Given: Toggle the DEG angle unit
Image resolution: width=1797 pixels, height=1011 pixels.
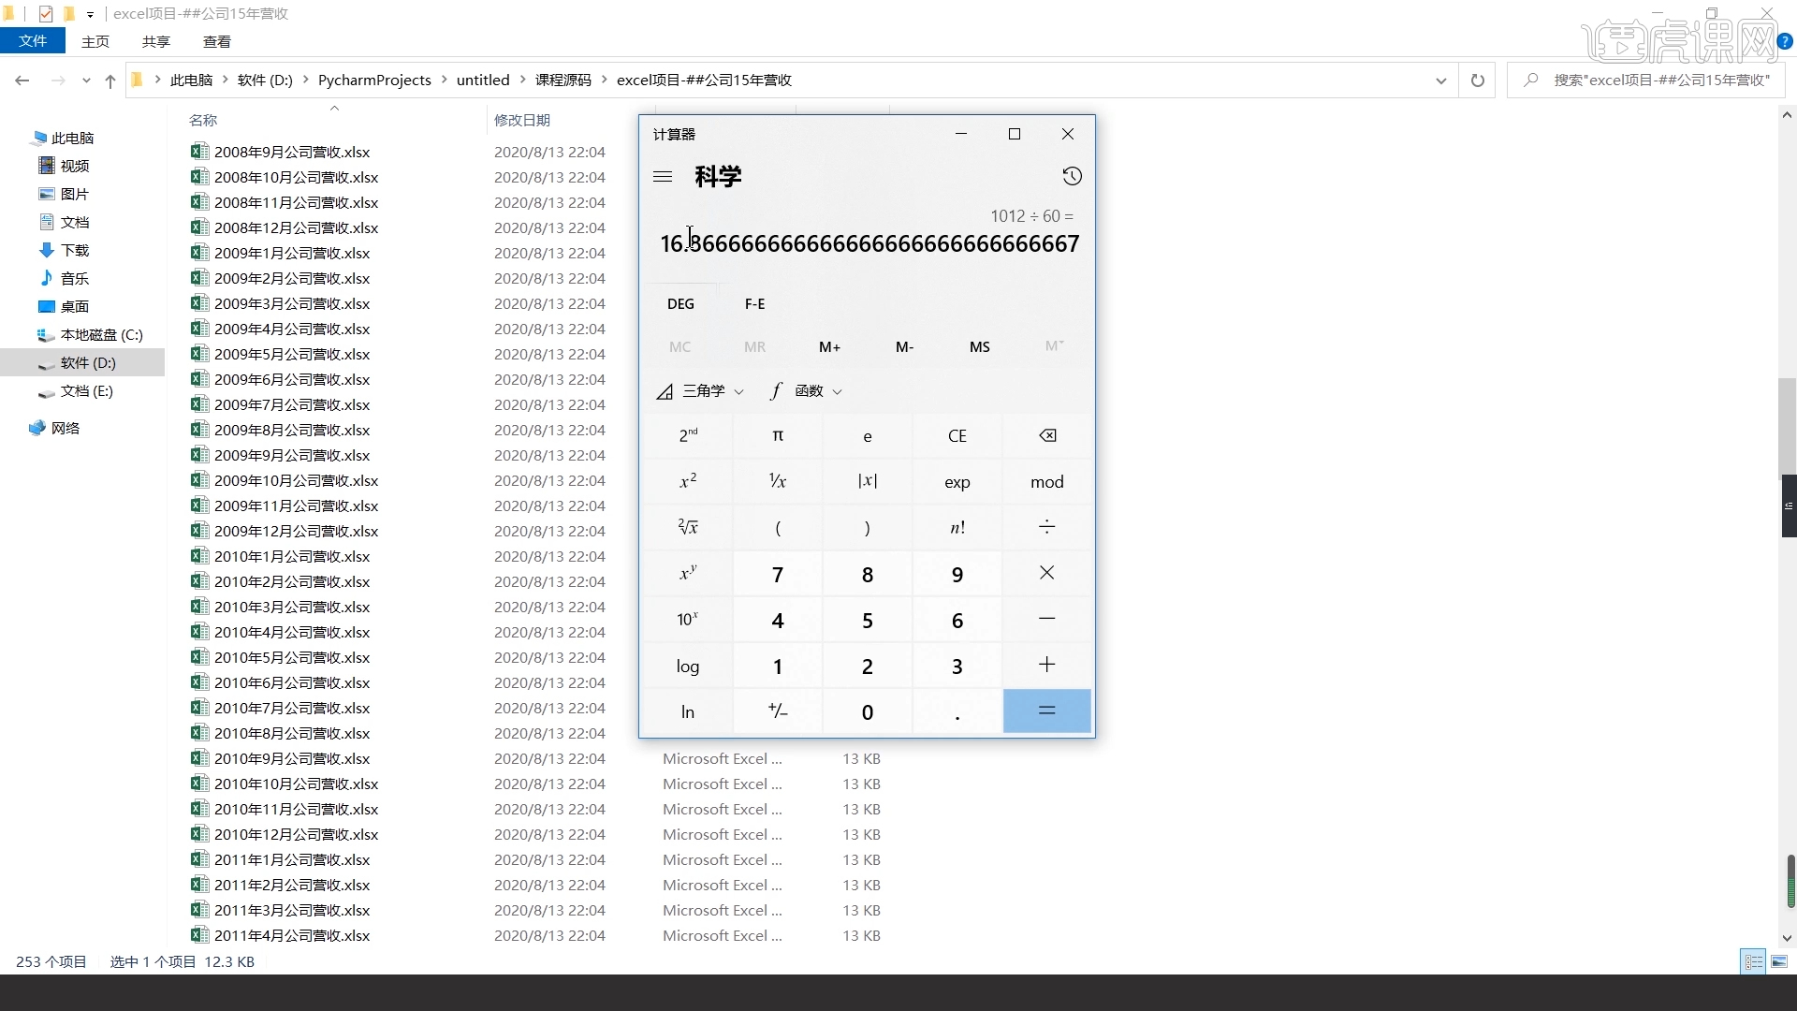Looking at the screenshot, I should 680,304.
